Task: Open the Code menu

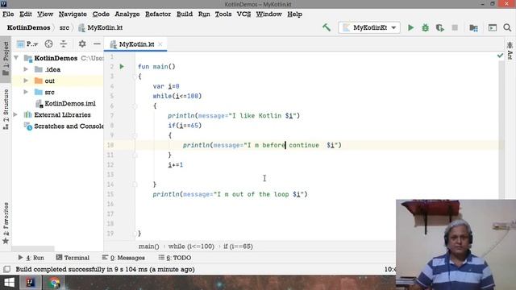Action: pos(101,14)
